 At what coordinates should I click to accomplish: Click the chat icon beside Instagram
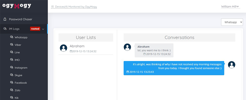coord(12,67)
